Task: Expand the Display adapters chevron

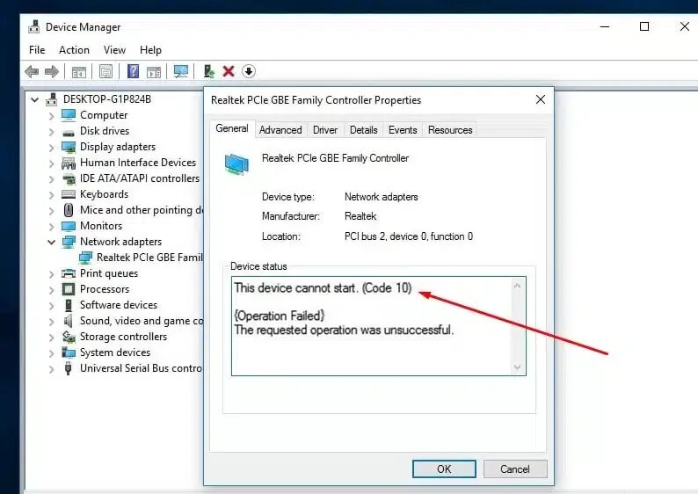Action: 51,148
